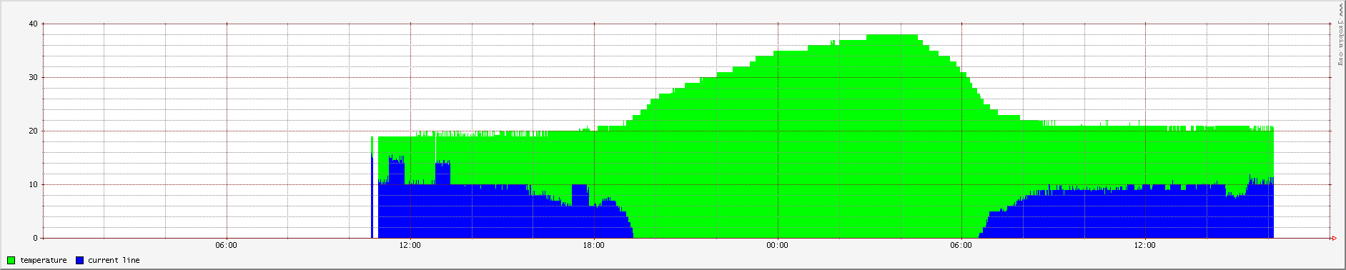Click the 0 value on vertical axis
The width and height of the screenshot is (1346, 270).
coord(35,238)
